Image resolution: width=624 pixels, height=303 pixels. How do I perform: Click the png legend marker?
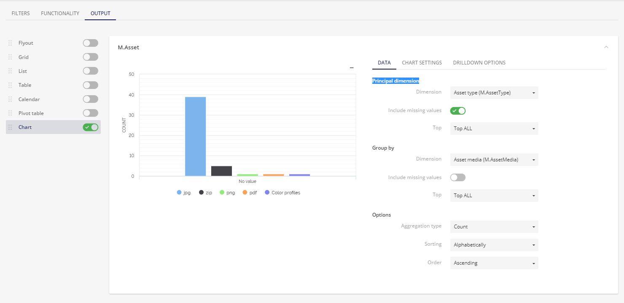click(222, 193)
